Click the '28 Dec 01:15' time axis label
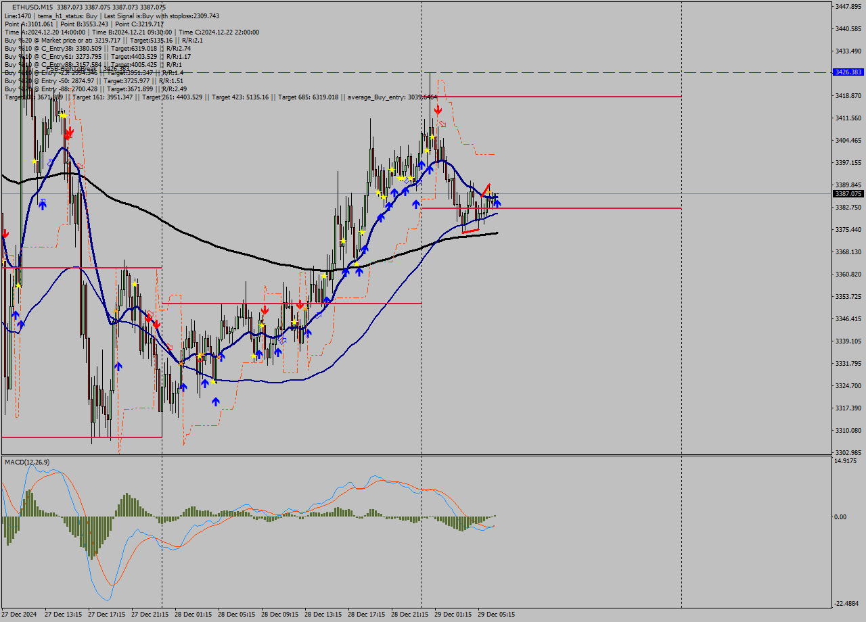866x622 pixels. click(x=193, y=615)
